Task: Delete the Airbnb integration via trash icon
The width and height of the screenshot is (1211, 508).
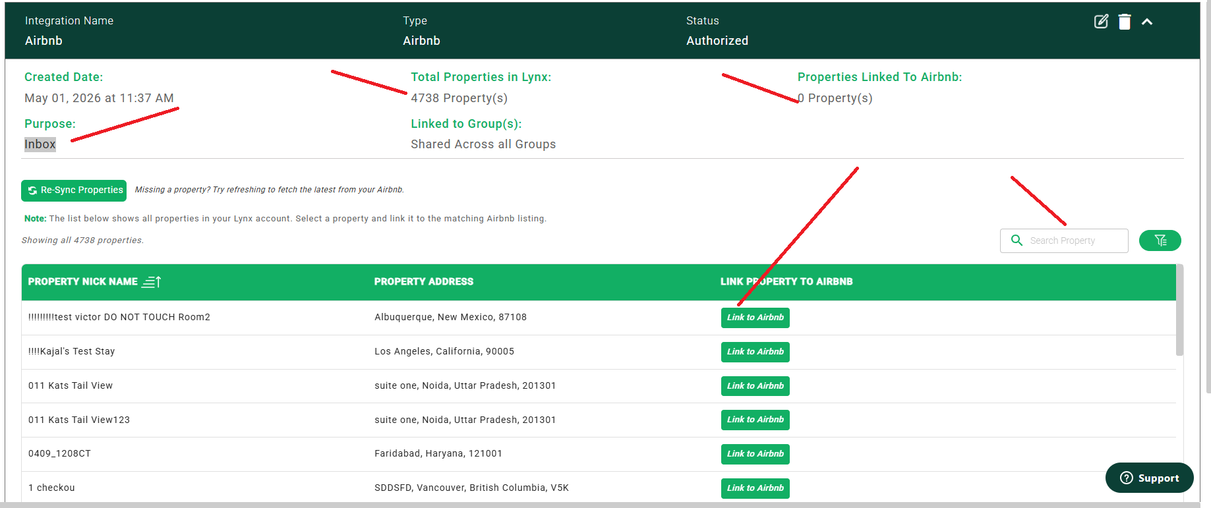Action: coord(1125,22)
